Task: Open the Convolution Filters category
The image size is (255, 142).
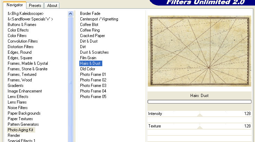Action: [x=23, y=41]
